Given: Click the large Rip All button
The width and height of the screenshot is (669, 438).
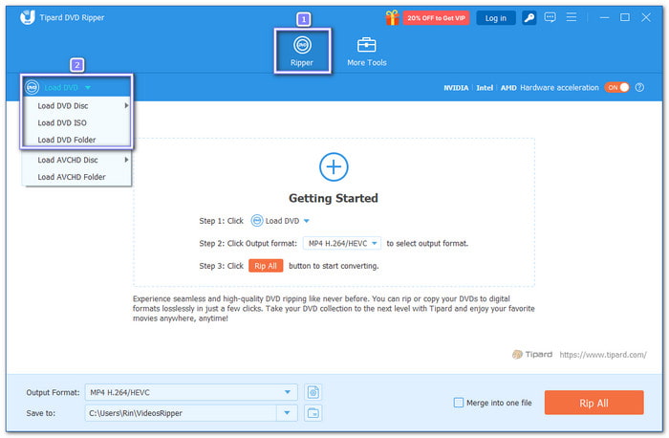Looking at the screenshot, I should [593, 403].
